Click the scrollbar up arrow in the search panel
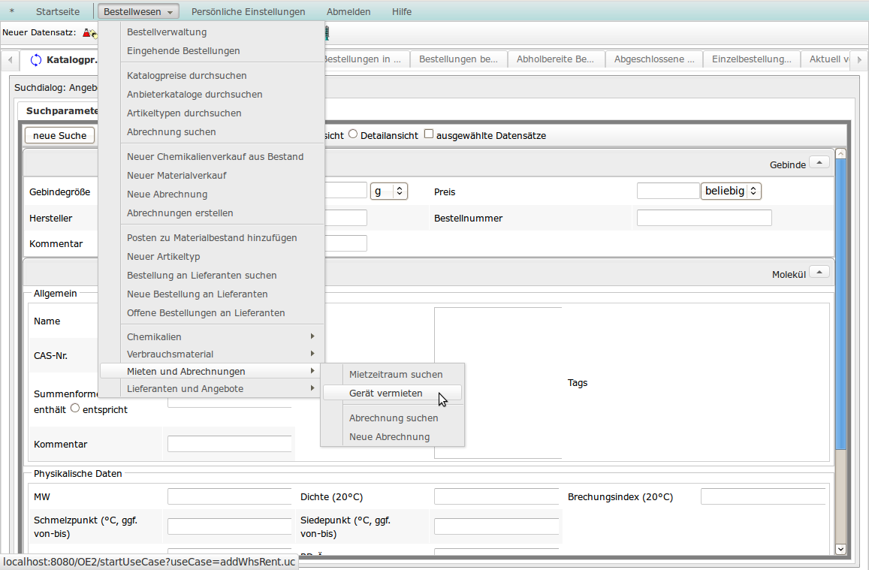869x570 pixels. coord(840,154)
